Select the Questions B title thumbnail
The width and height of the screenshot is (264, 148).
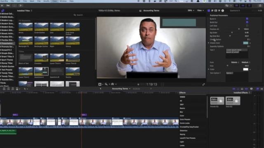[57, 72]
